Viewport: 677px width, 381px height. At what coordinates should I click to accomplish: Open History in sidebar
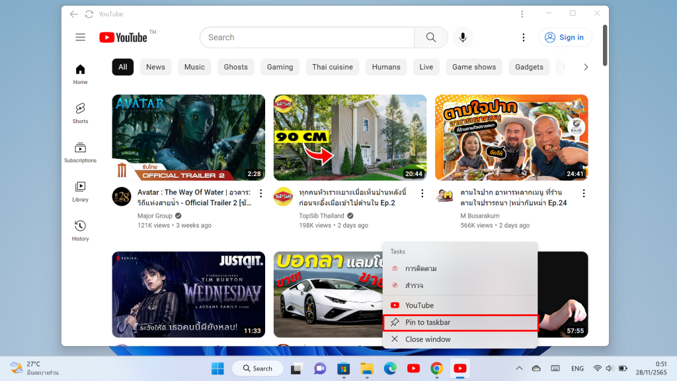pos(80,231)
